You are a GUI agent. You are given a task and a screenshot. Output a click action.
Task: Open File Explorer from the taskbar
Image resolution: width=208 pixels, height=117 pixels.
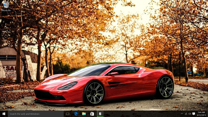[x=84, y=114]
